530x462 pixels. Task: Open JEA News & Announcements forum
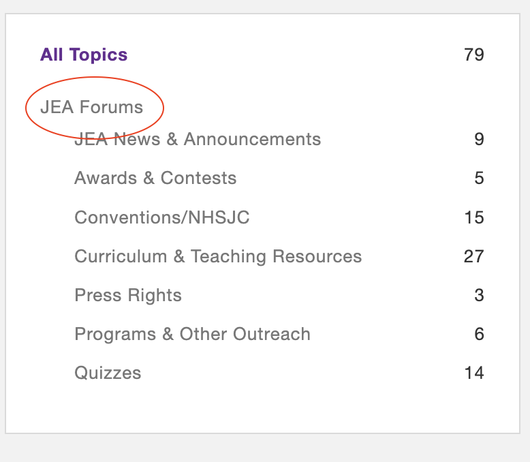[x=198, y=140]
